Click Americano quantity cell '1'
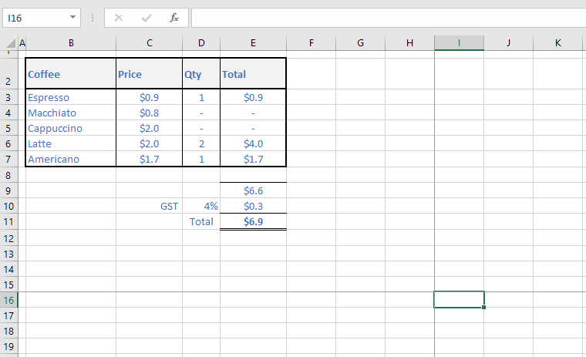Image resolution: width=586 pixels, height=357 pixels. coord(201,159)
